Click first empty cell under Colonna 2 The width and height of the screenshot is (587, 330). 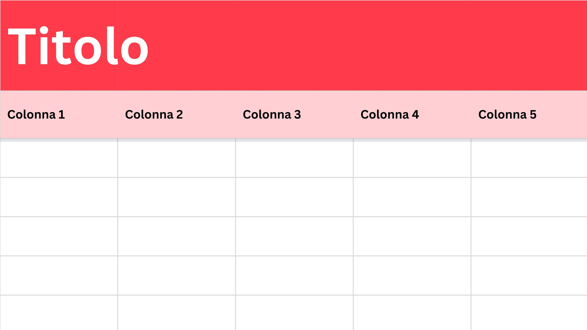176,159
